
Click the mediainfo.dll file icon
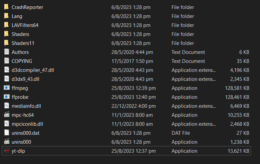click(x=7, y=106)
